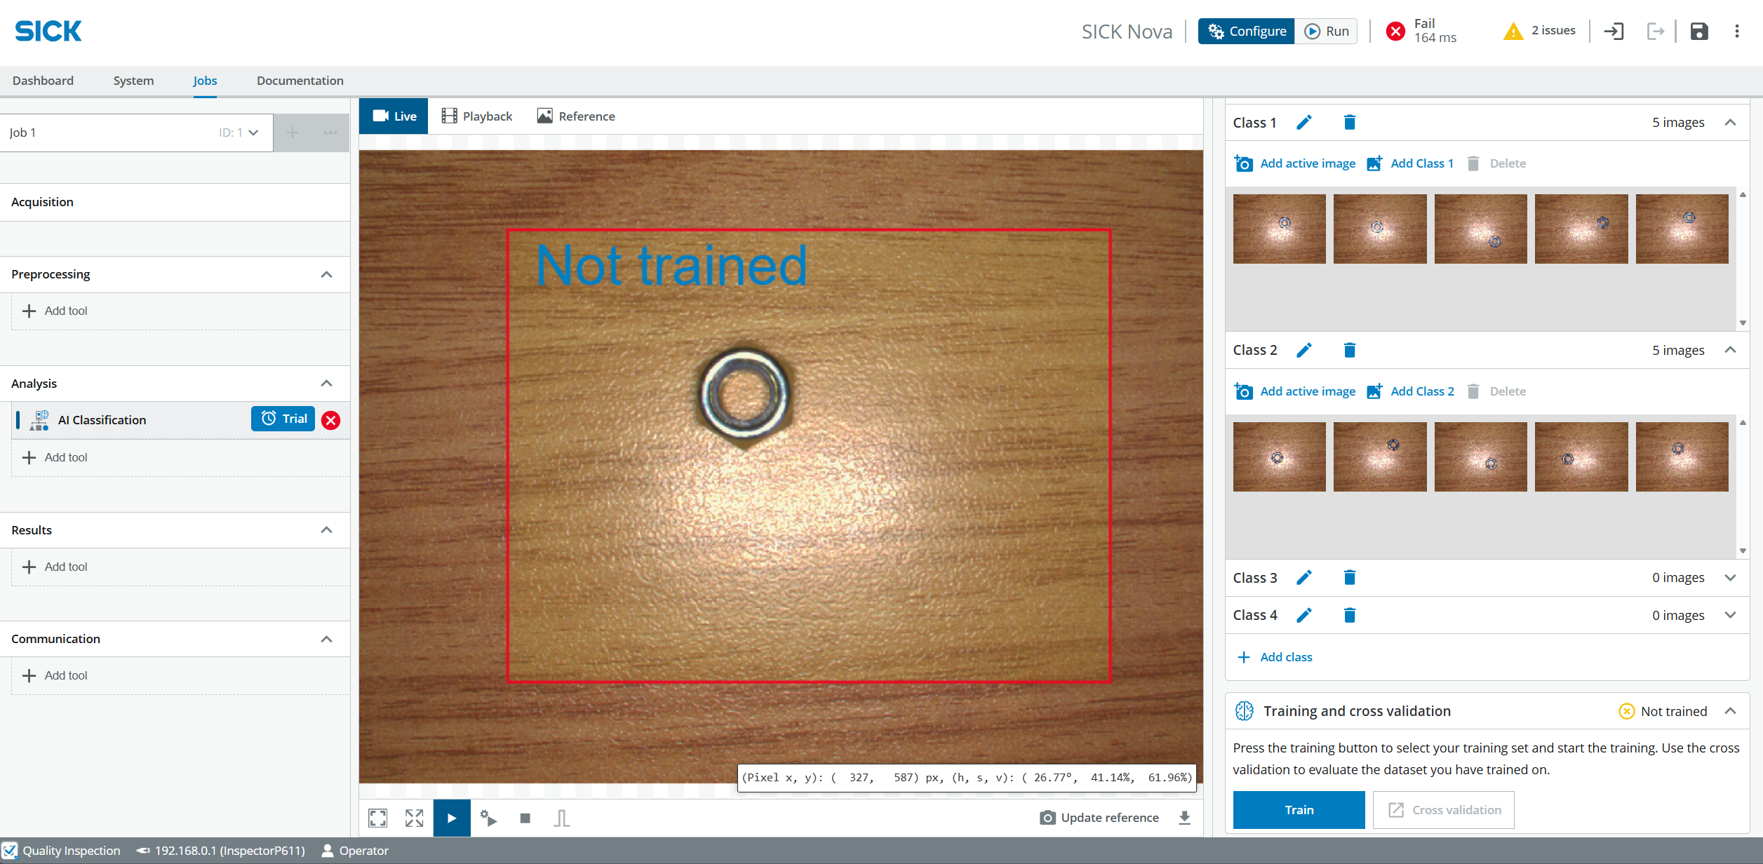Viewport: 1763px width, 864px height.
Task: Switch to the Playback tab
Action: [x=476, y=116]
